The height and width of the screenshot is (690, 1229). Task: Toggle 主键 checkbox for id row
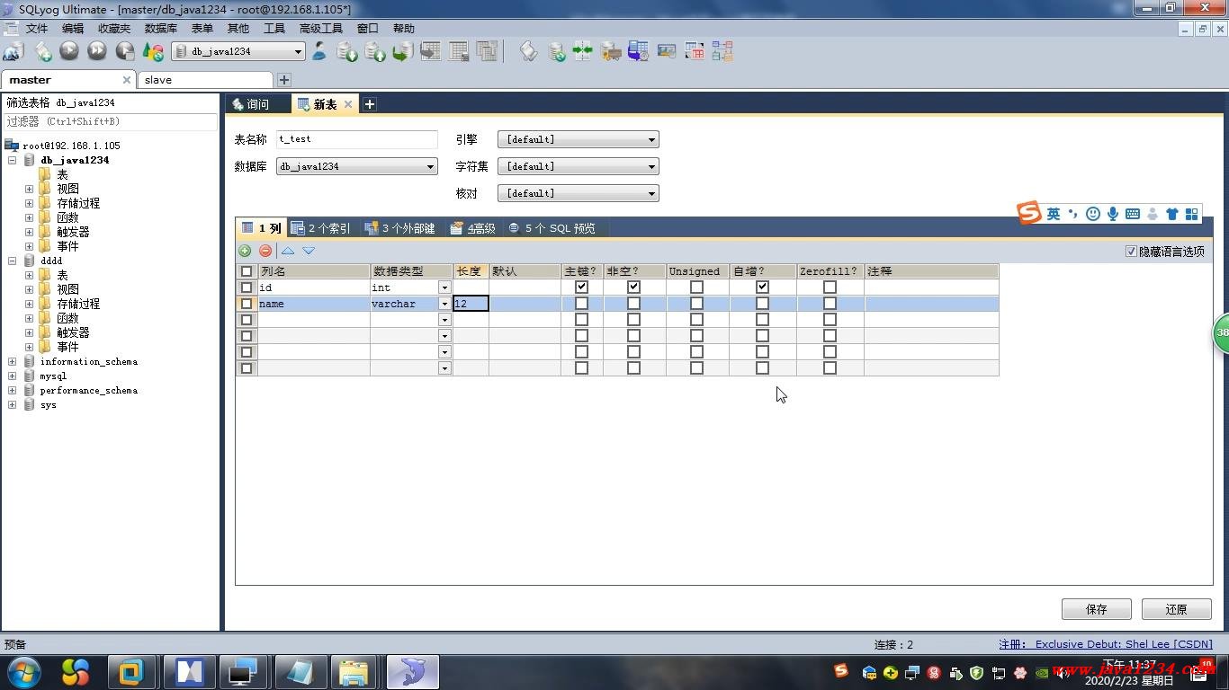click(581, 287)
